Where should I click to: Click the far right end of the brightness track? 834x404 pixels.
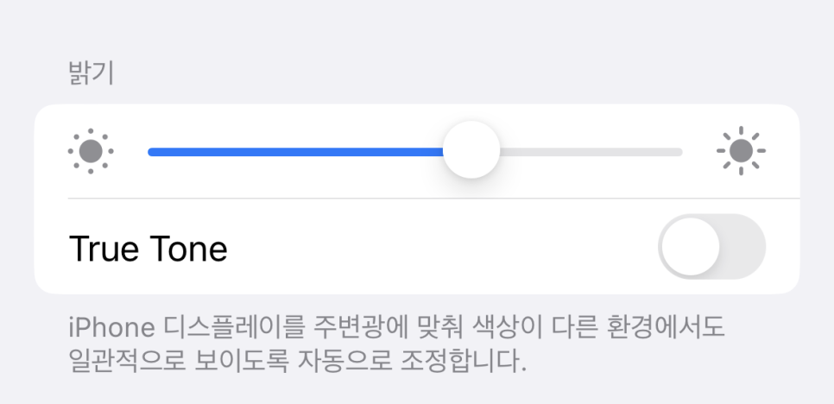(679, 152)
